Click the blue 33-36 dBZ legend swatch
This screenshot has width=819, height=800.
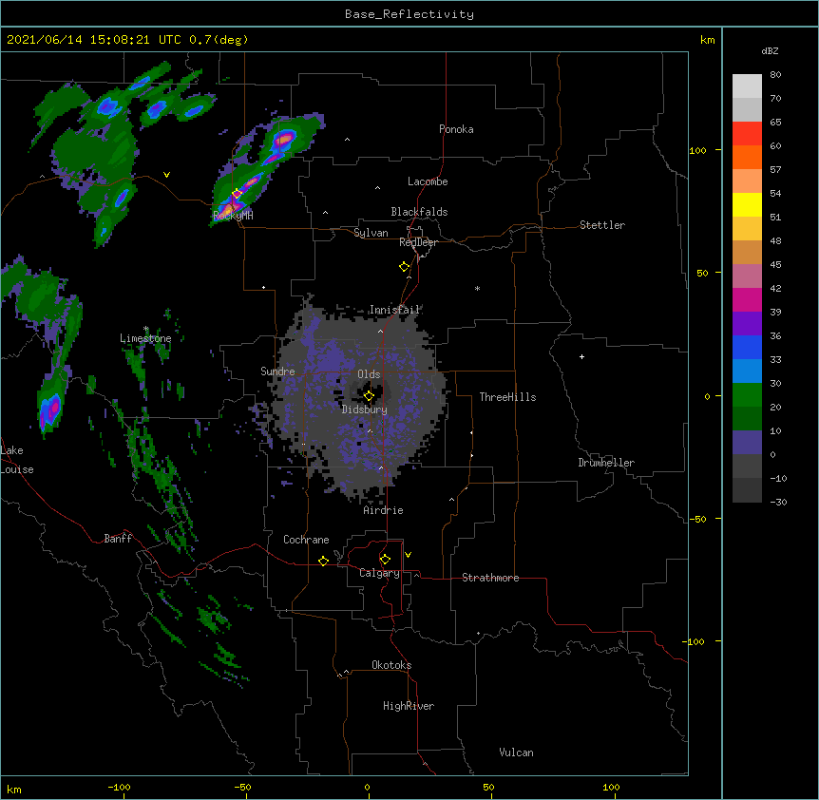coord(747,347)
